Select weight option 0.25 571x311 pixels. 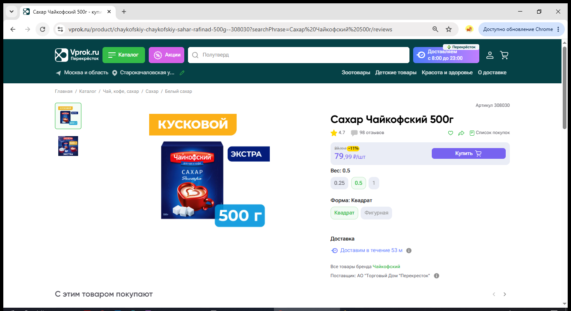click(339, 183)
